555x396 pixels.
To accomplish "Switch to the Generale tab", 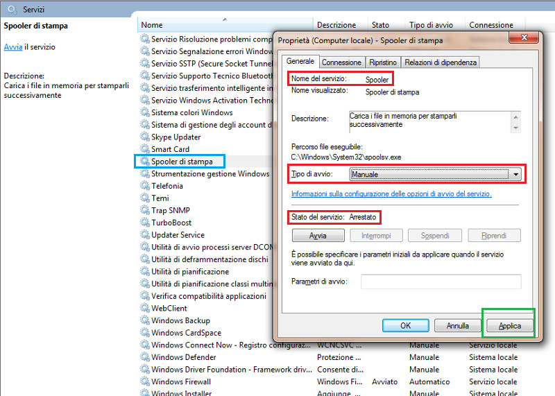I will tap(300, 61).
